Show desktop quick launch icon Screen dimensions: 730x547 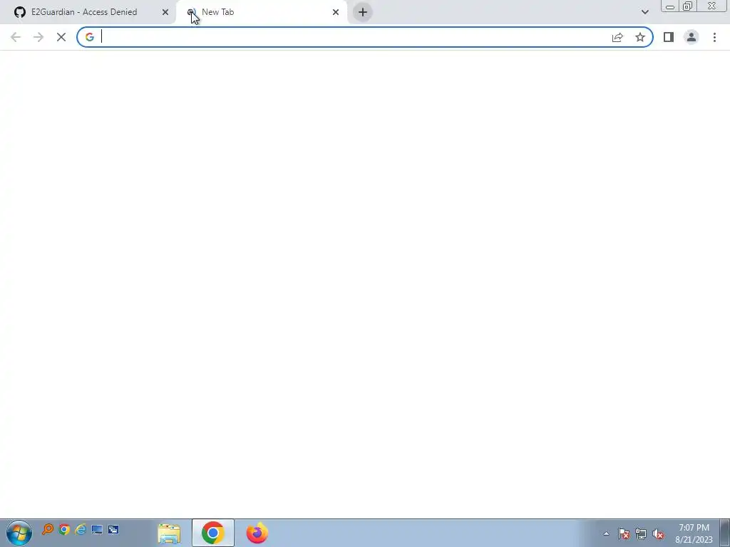pos(97,529)
